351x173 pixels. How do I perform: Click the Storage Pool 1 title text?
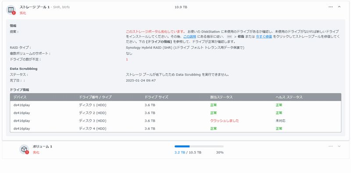click(35, 7)
